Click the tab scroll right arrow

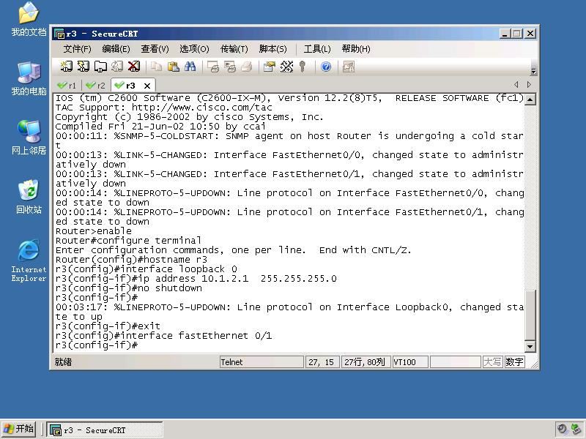tap(529, 85)
